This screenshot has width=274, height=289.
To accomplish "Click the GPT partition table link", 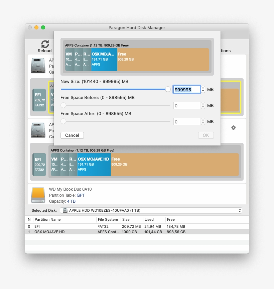I will 81,195.
